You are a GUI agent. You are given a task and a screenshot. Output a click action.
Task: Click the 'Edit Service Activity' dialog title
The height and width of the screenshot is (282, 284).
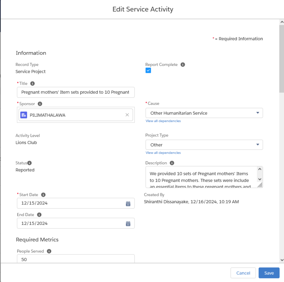(x=143, y=9)
